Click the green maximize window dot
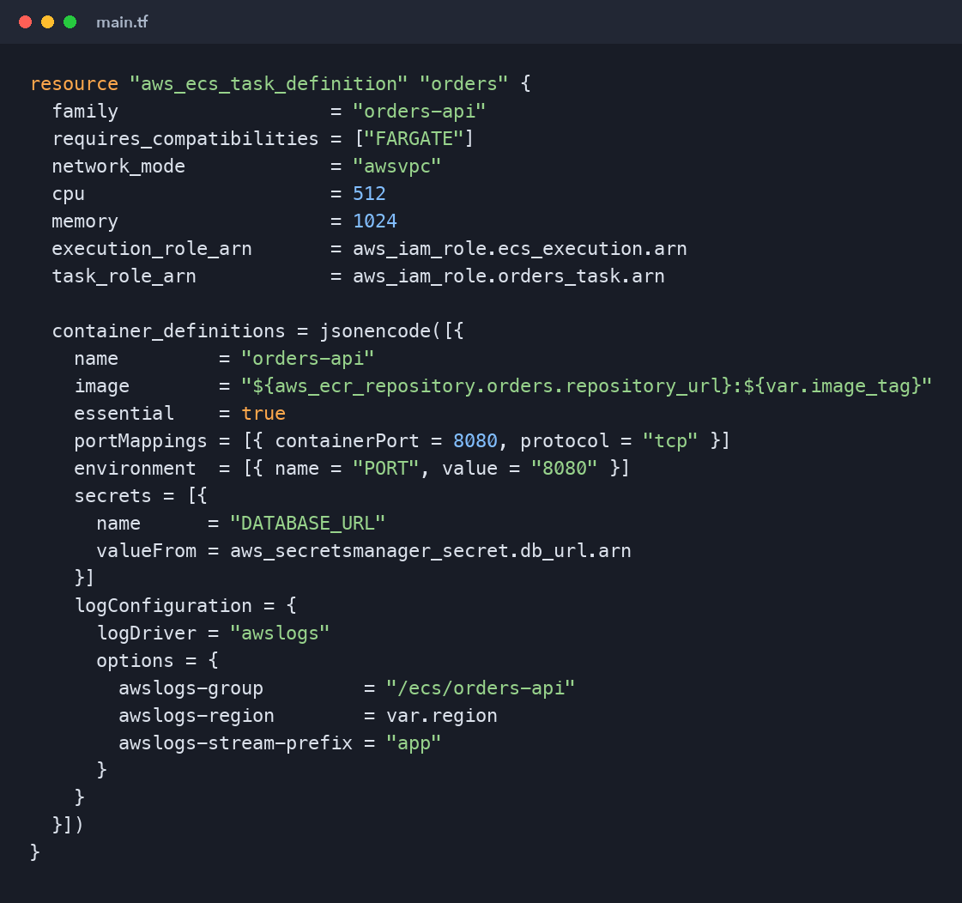Screen dimensions: 962x903 point(70,22)
